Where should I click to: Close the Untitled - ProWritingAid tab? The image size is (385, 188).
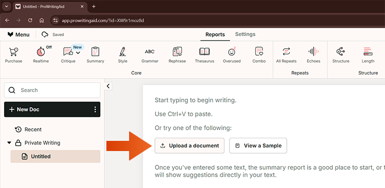click(82, 7)
